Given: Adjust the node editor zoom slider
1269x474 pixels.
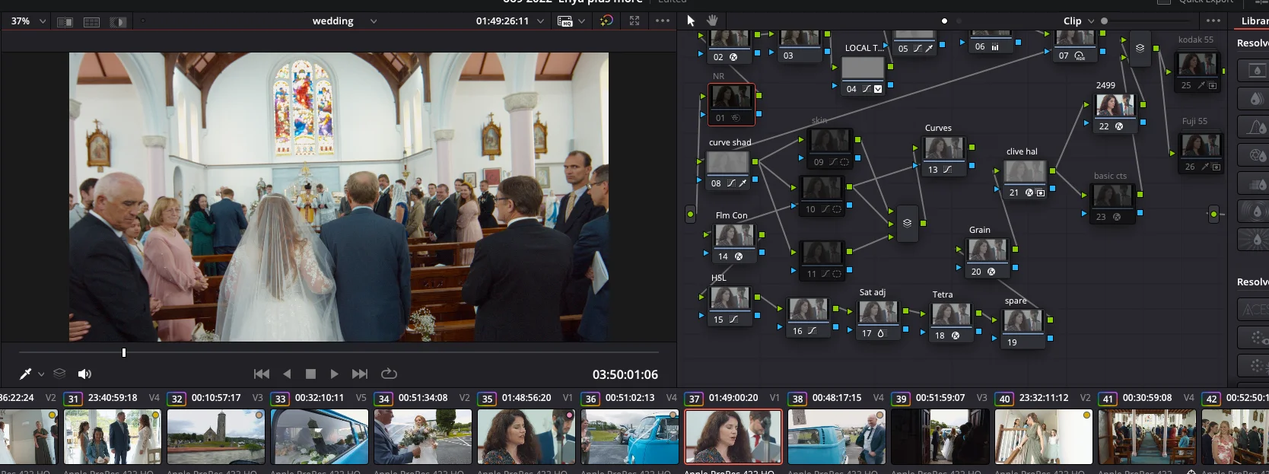Looking at the screenshot, I should 1104,21.
